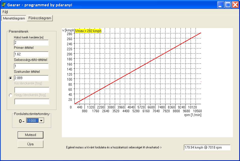240x161 pixels.
Task: Click the Sebességváltó-áttétel input box
Action: pos(31,66)
